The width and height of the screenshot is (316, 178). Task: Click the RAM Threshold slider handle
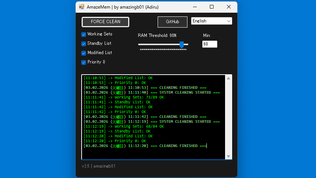coord(181,44)
